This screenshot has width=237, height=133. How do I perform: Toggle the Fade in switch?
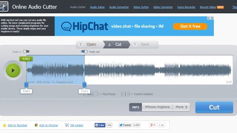point(26,52)
